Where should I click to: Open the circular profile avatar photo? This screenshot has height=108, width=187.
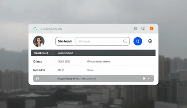click(39, 41)
